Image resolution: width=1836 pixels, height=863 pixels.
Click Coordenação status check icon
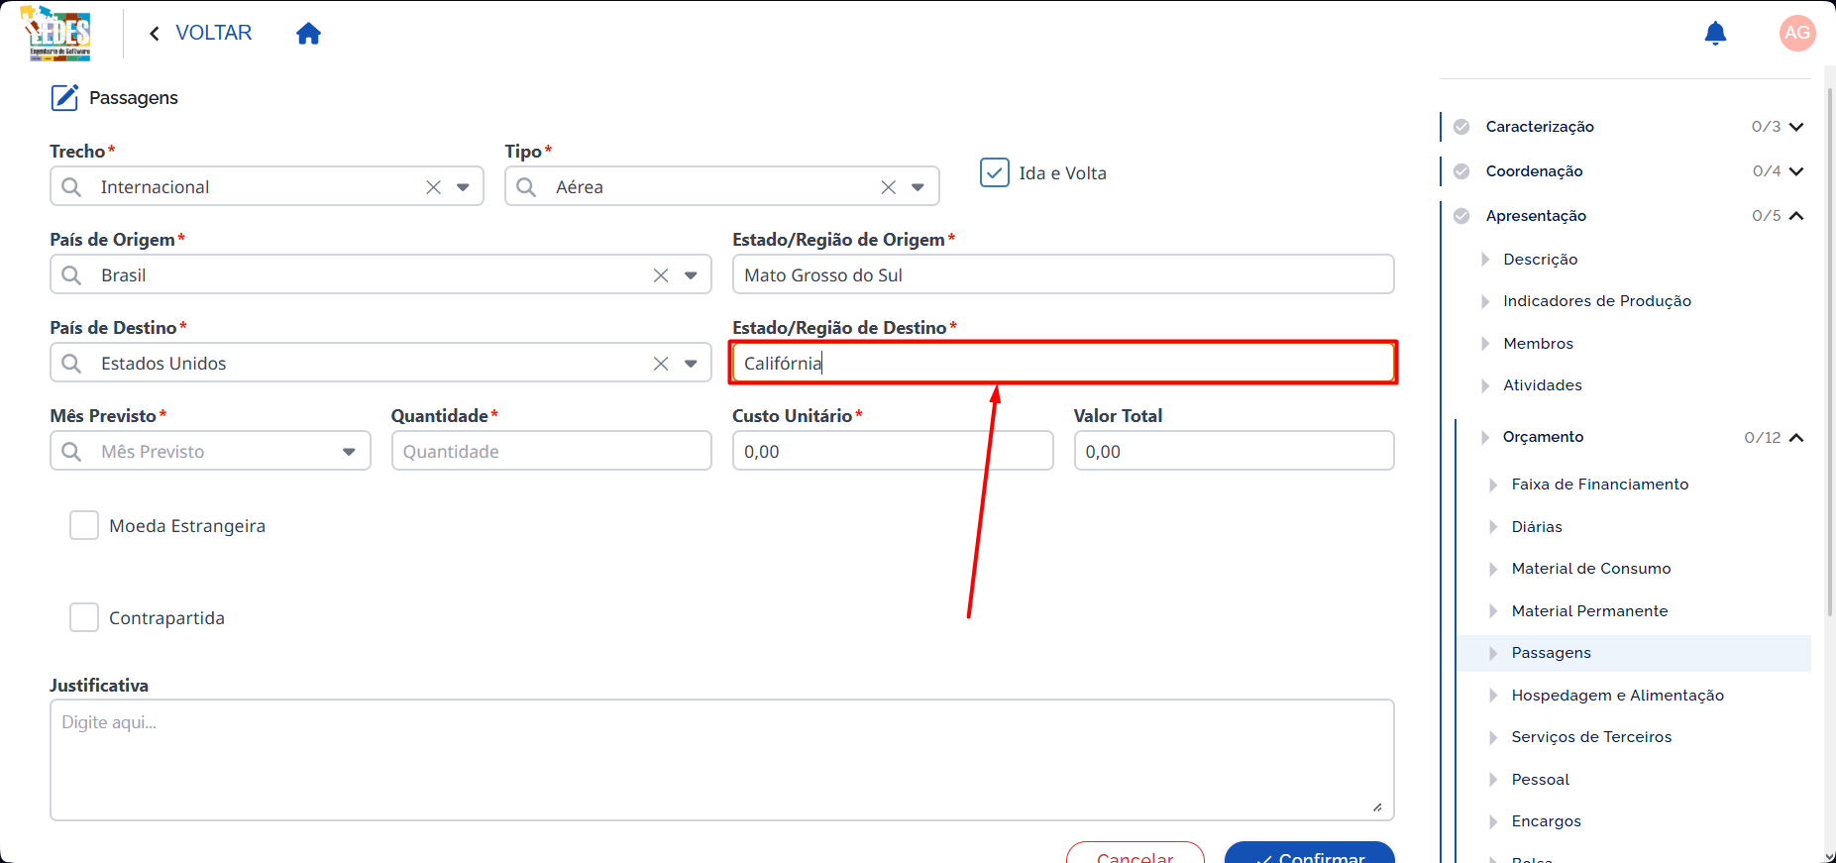point(1461,171)
